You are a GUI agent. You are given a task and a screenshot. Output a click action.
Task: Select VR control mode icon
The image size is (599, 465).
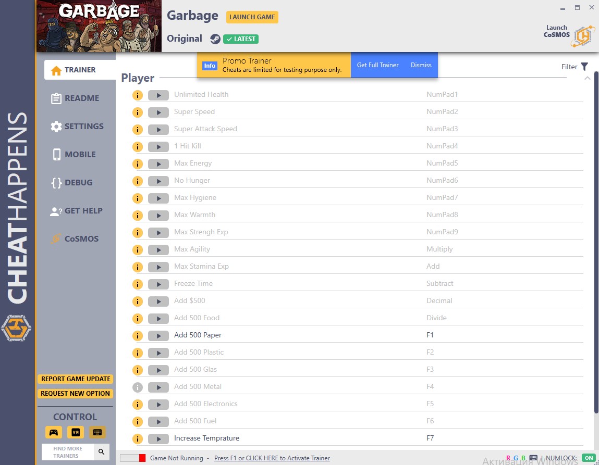pos(76,432)
